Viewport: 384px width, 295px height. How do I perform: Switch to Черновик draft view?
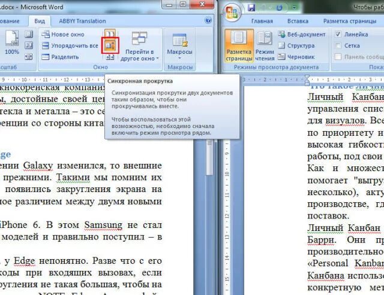[x=296, y=57]
